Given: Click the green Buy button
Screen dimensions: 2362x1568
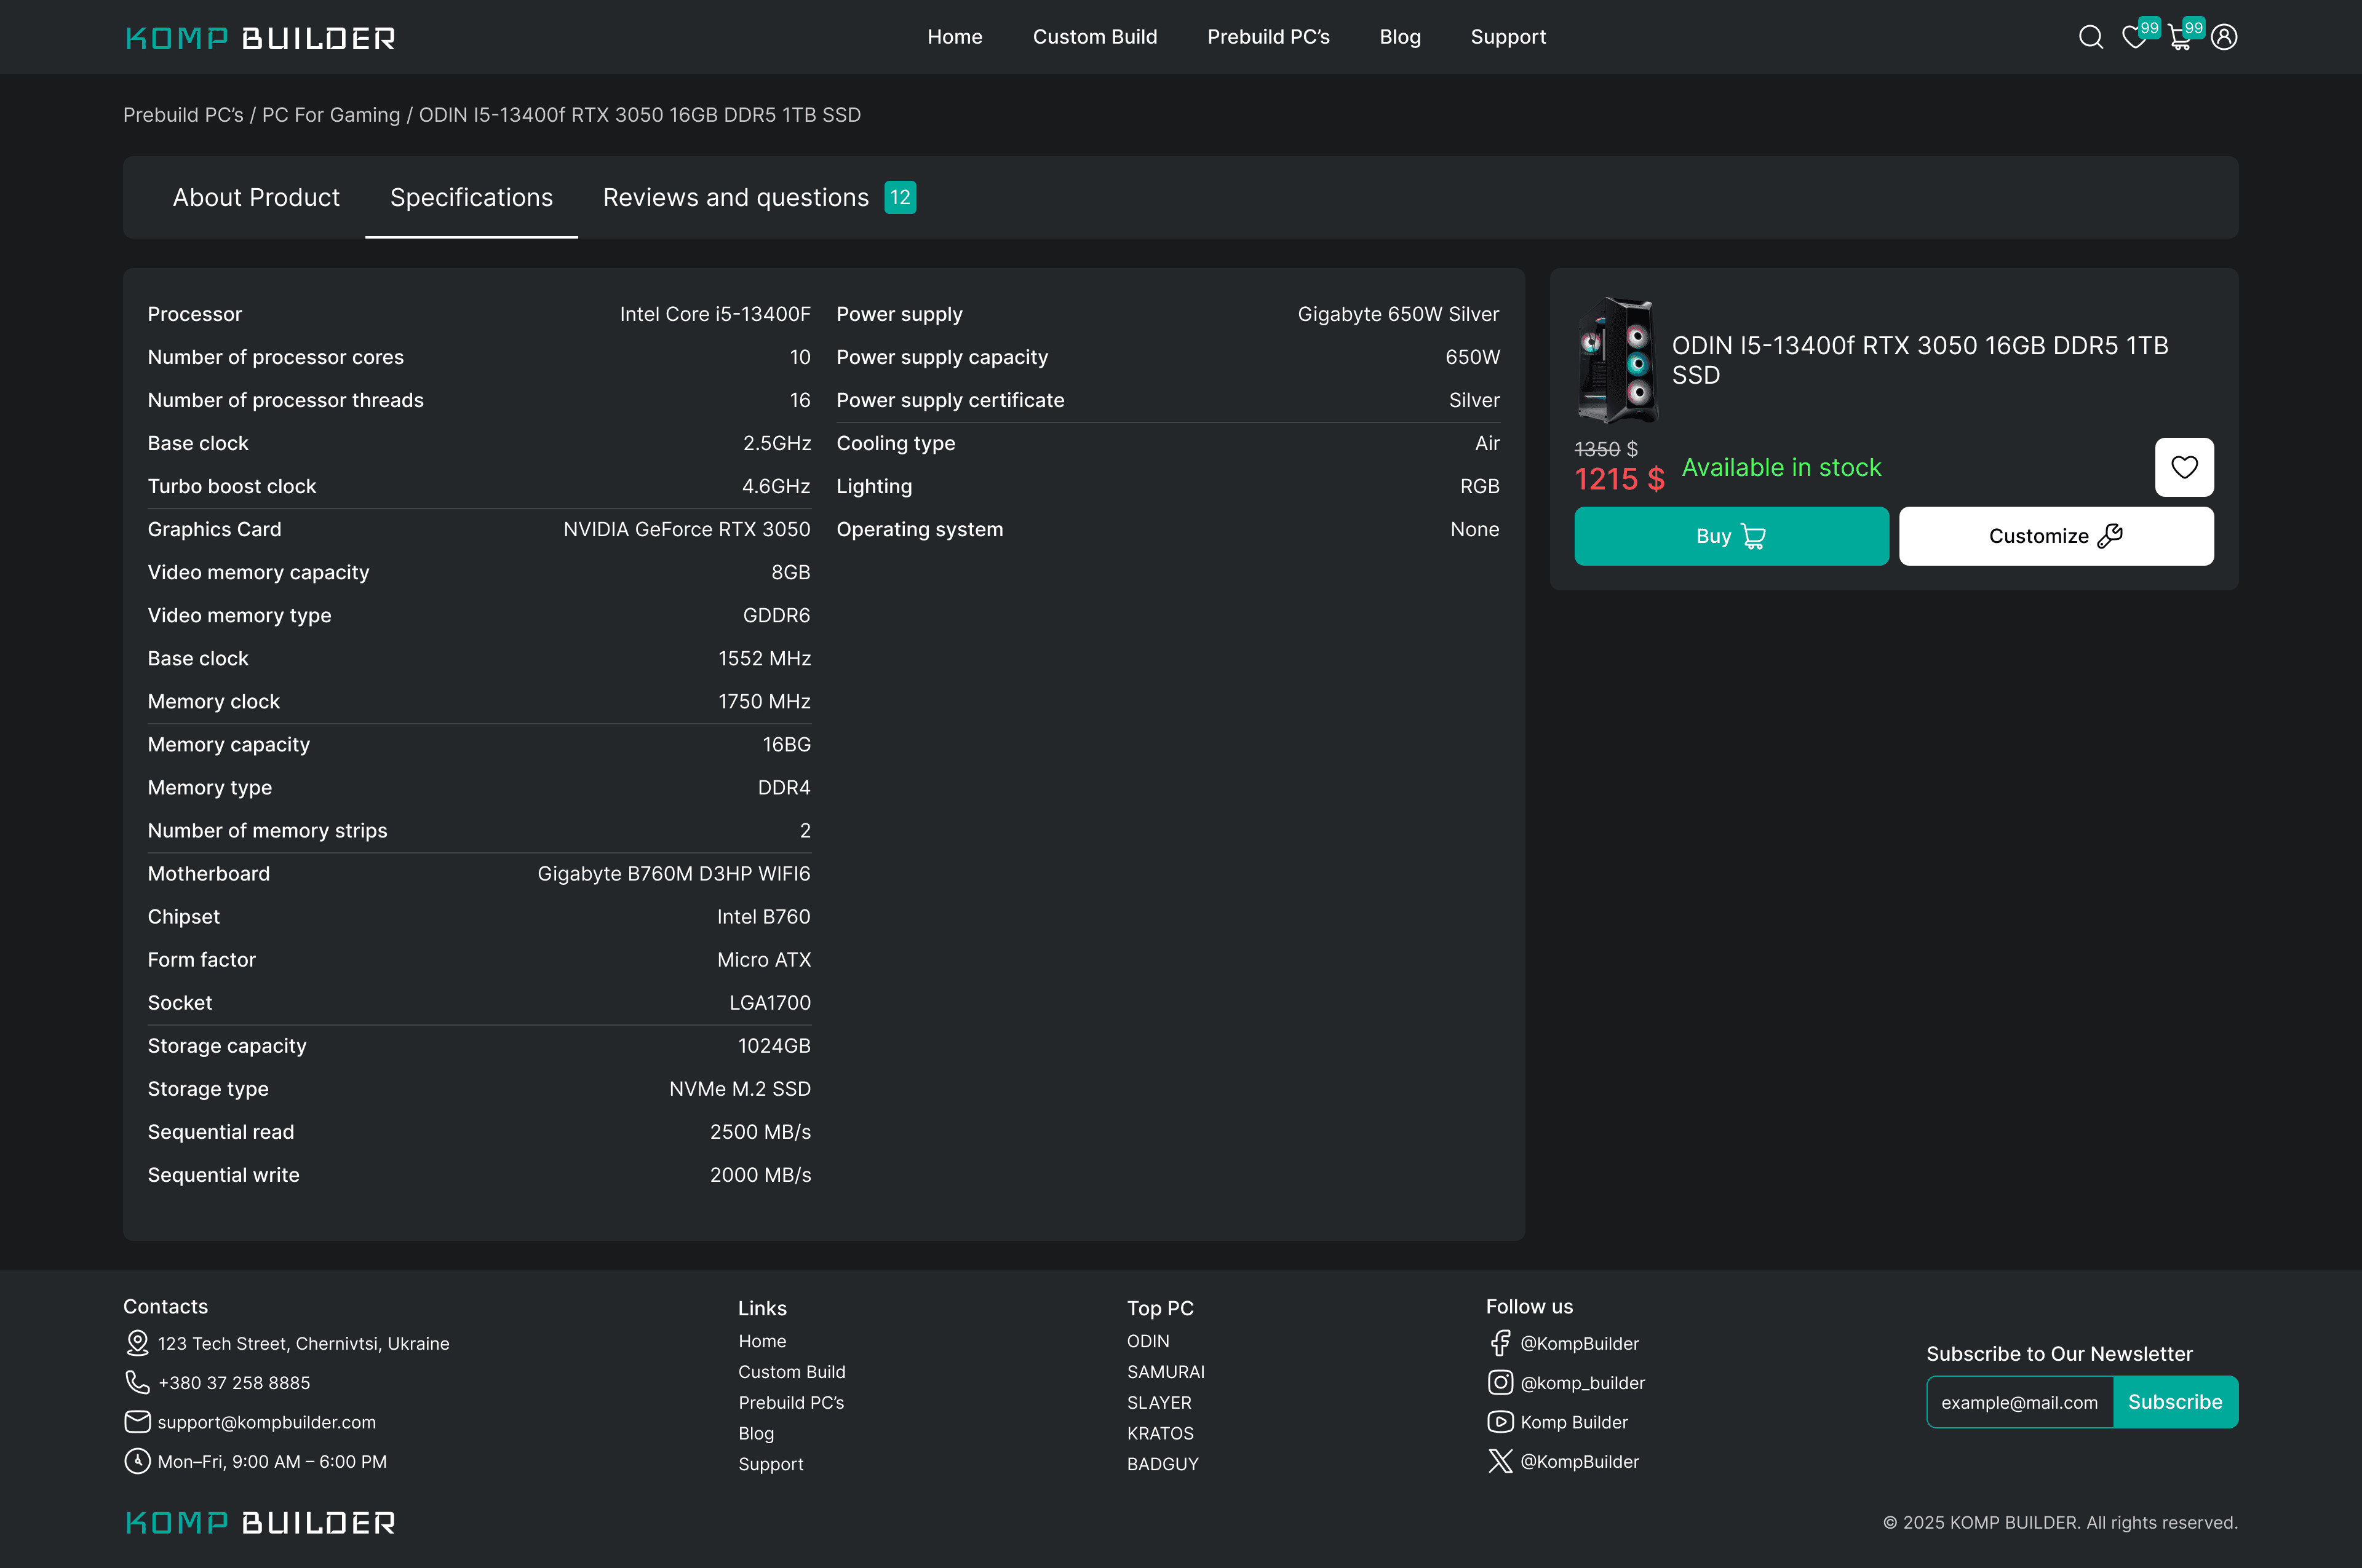Looking at the screenshot, I should (x=1731, y=536).
